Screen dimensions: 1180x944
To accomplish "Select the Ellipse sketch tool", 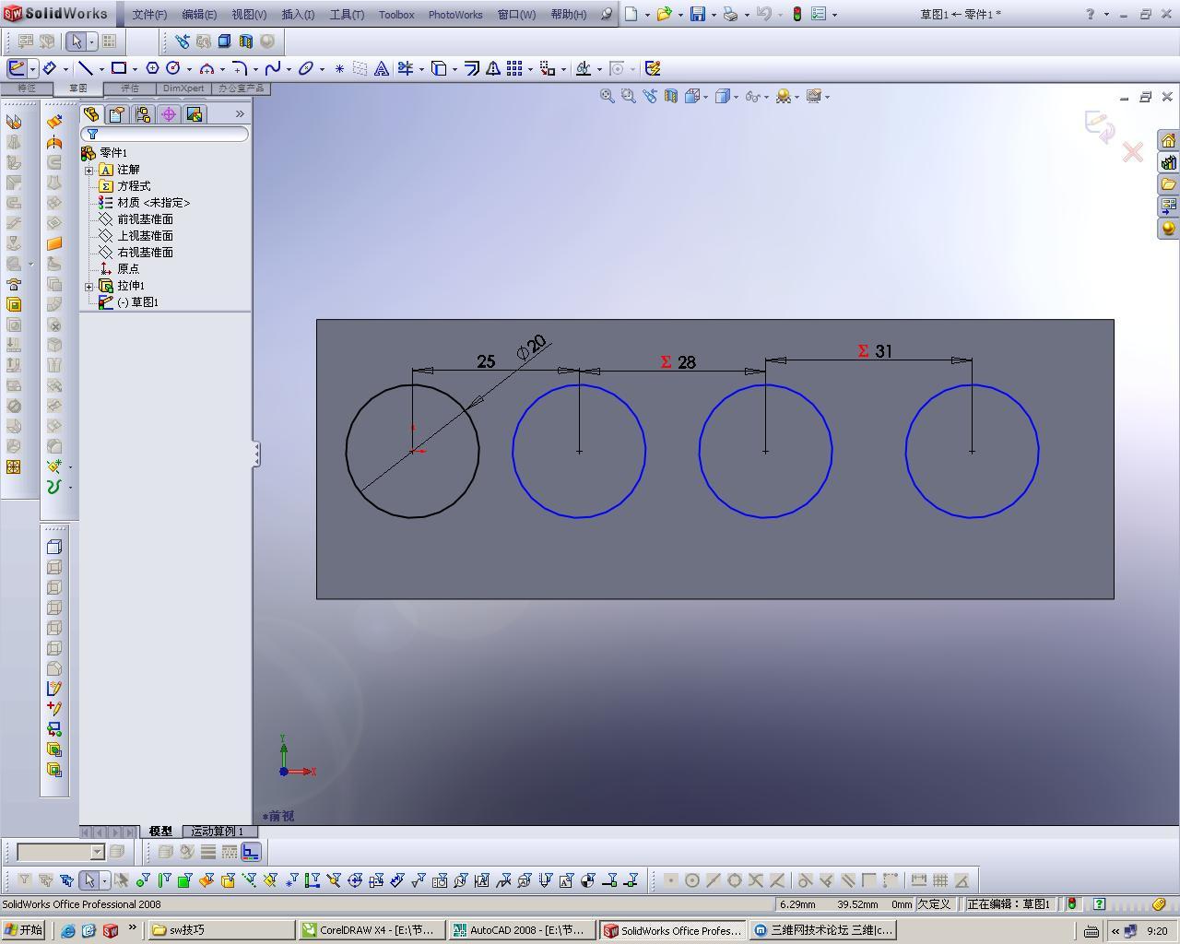I will tap(306, 68).
